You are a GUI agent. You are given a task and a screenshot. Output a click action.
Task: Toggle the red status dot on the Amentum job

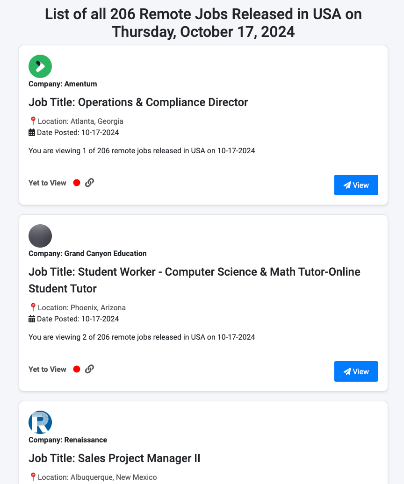pyautogui.click(x=77, y=183)
